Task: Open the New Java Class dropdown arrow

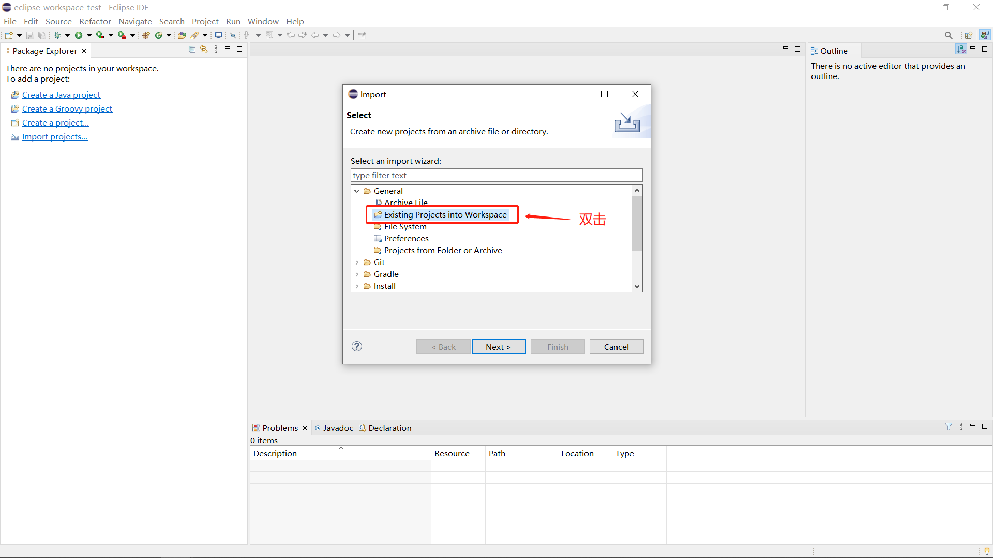Action: coord(169,35)
